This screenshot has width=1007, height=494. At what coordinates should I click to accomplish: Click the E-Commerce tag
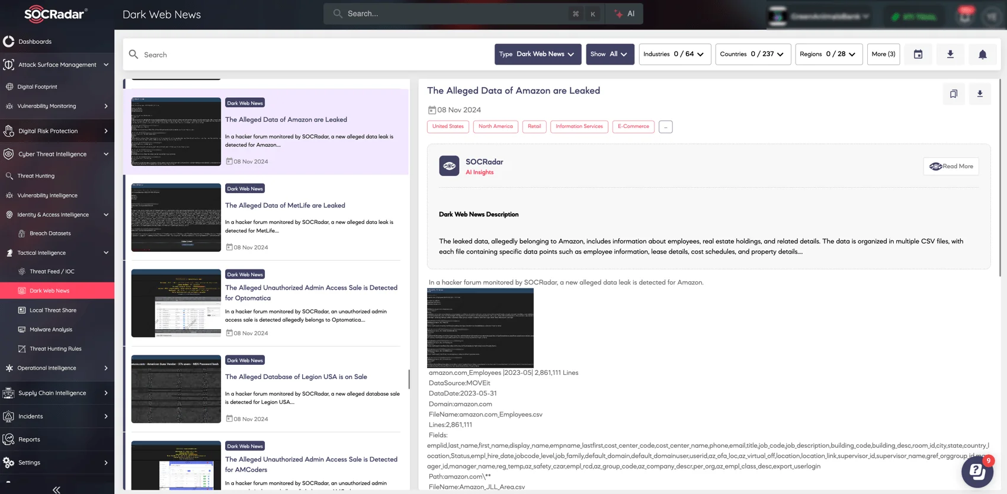pos(633,126)
